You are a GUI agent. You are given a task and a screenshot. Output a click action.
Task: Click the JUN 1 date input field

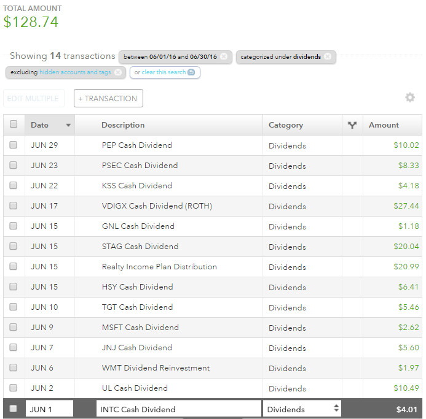point(49,409)
